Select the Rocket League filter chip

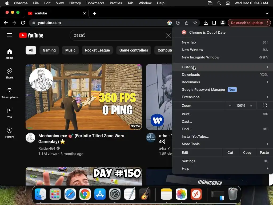(x=98, y=50)
